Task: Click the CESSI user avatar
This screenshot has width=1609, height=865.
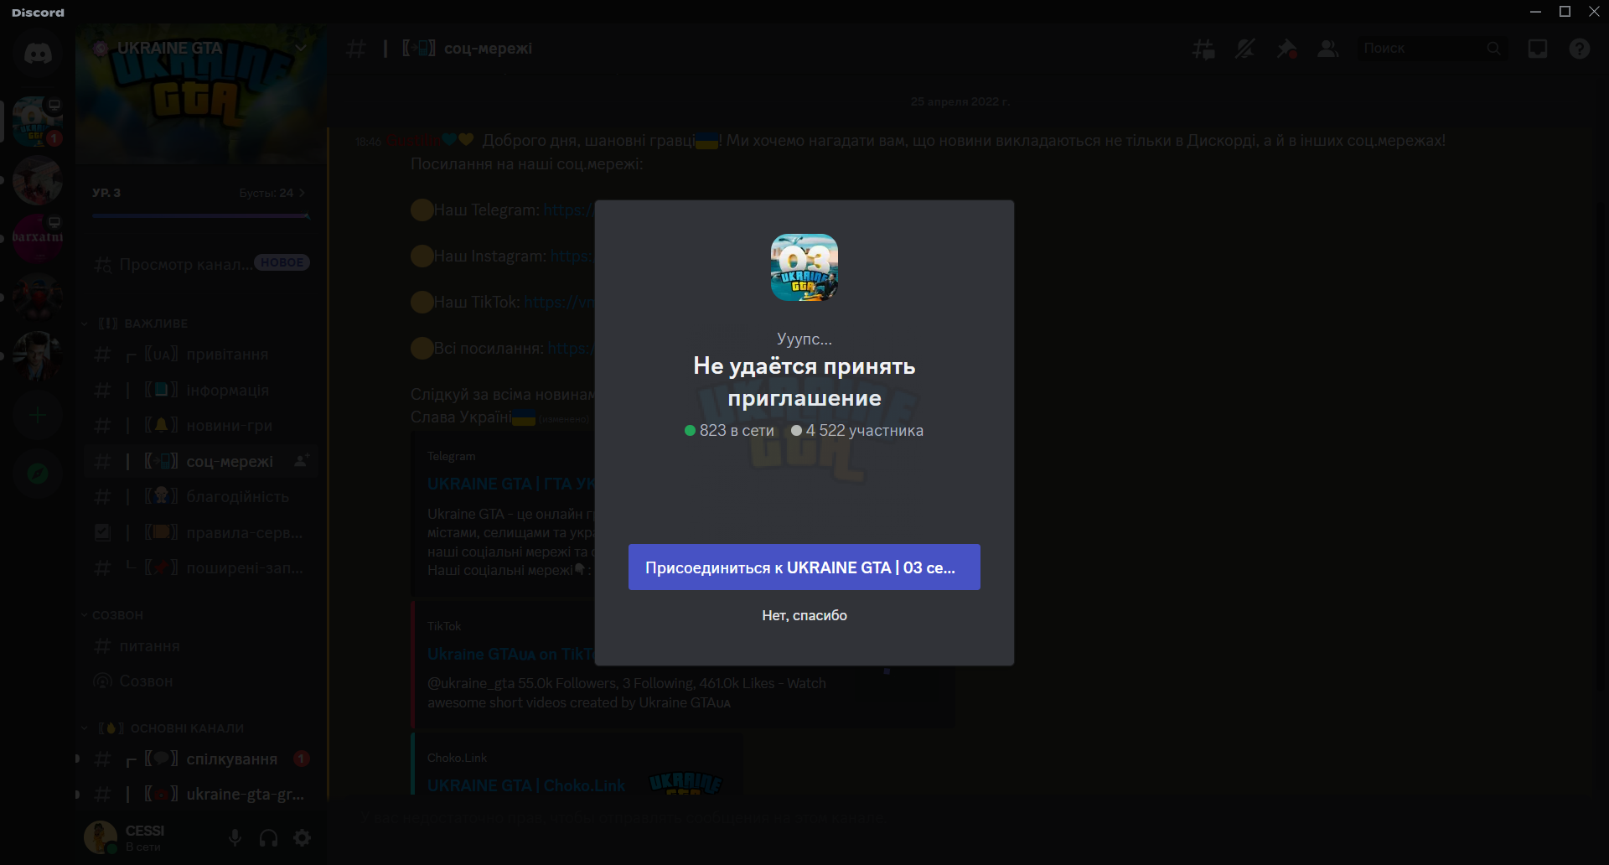Action: click(101, 837)
